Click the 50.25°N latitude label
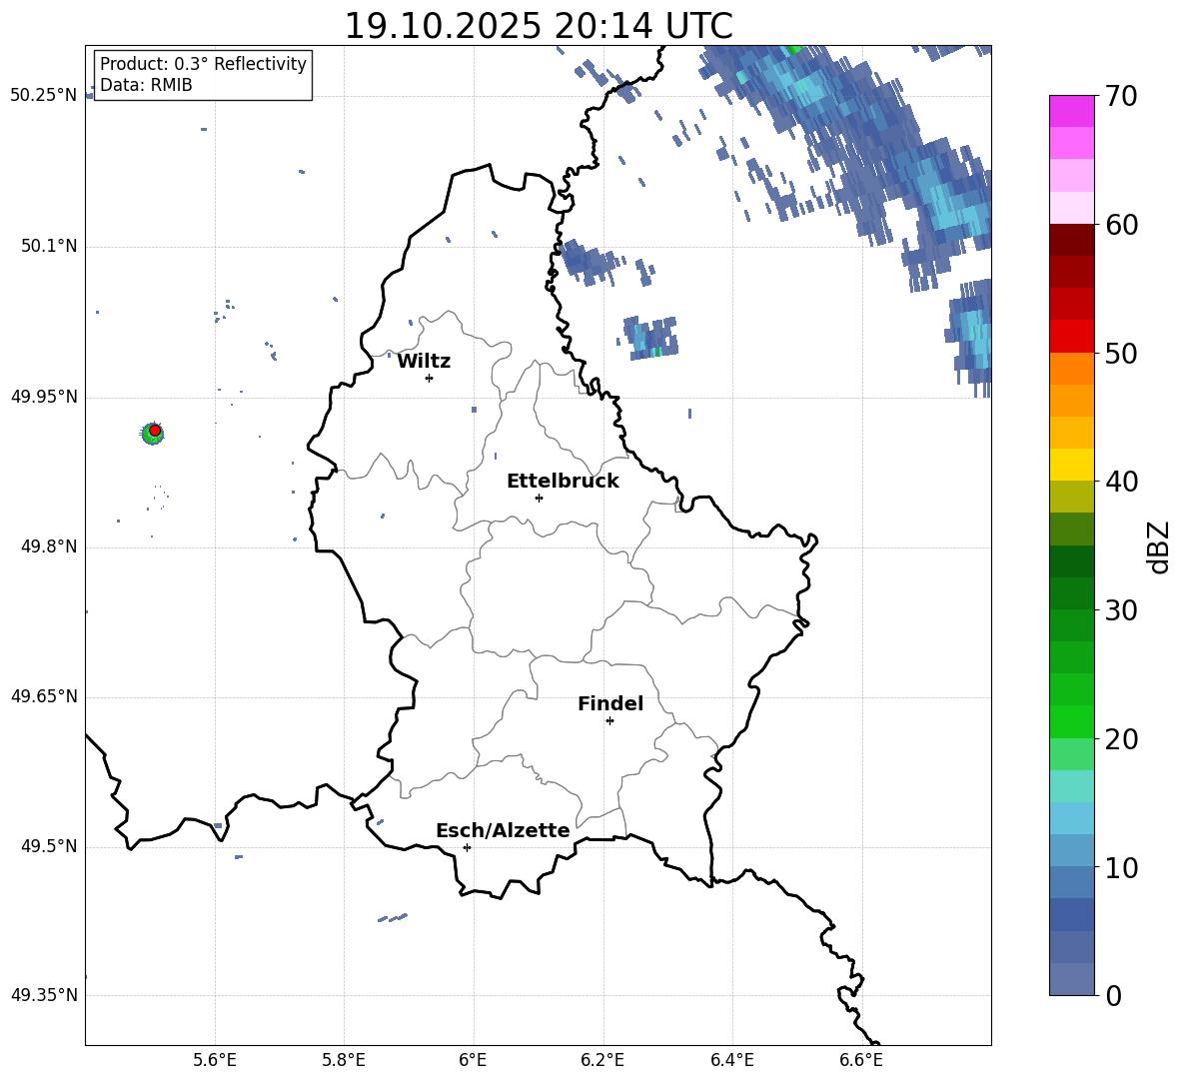Viewport: 1183px width, 1080px height. (44, 96)
